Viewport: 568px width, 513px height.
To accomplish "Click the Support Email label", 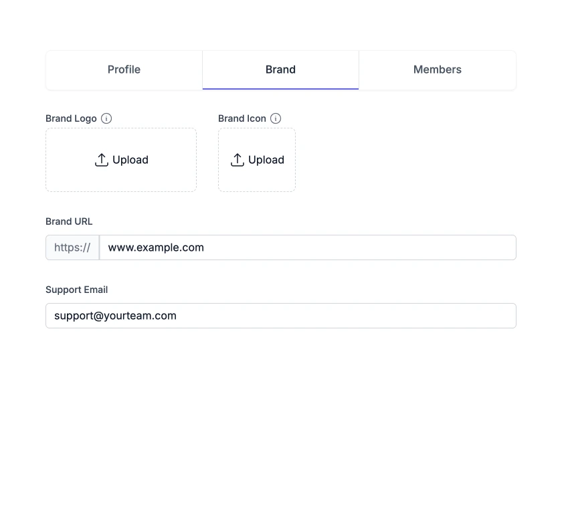I will [x=76, y=290].
